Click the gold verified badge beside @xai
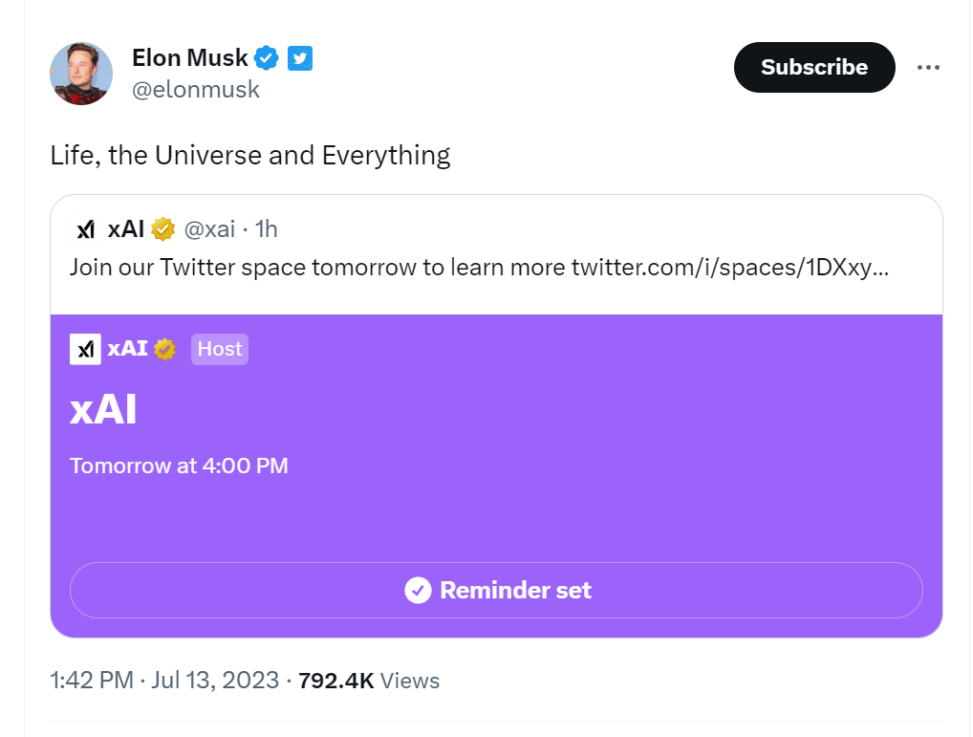 pos(163,229)
